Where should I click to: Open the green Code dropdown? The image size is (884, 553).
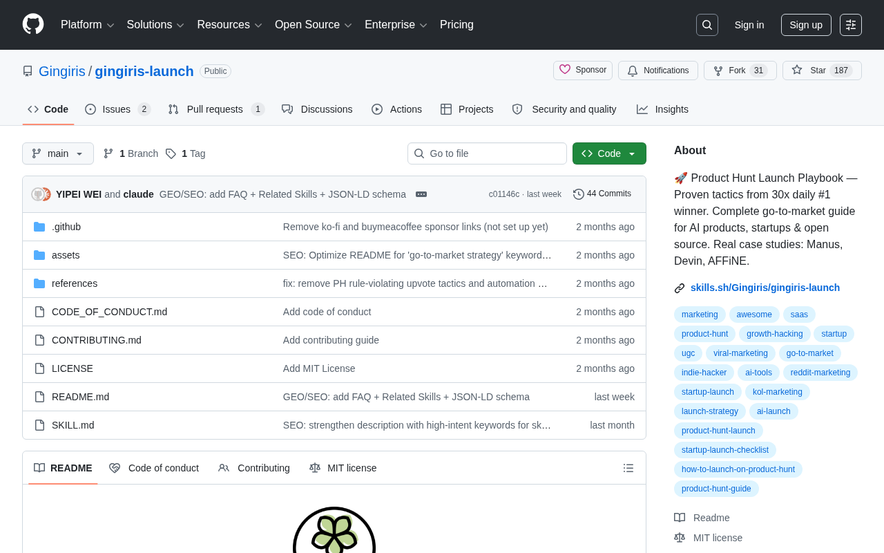tap(609, 153)
